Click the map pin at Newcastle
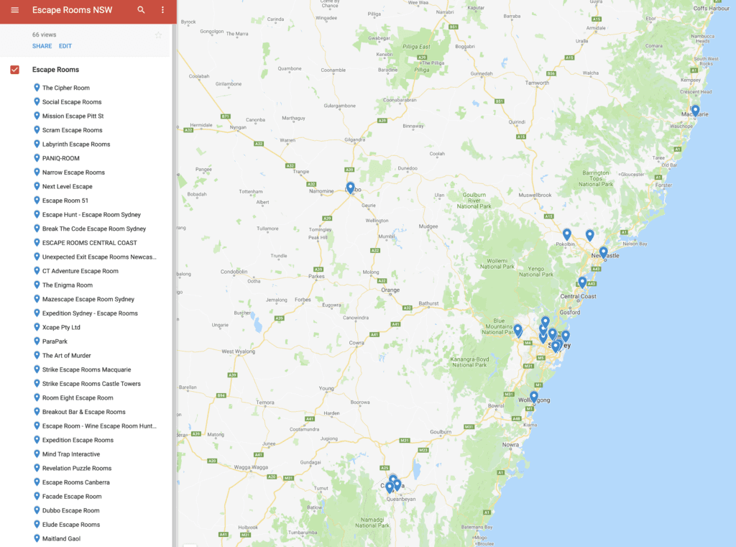This screenshot has width=736, height=547. click(x=604, y=252)
